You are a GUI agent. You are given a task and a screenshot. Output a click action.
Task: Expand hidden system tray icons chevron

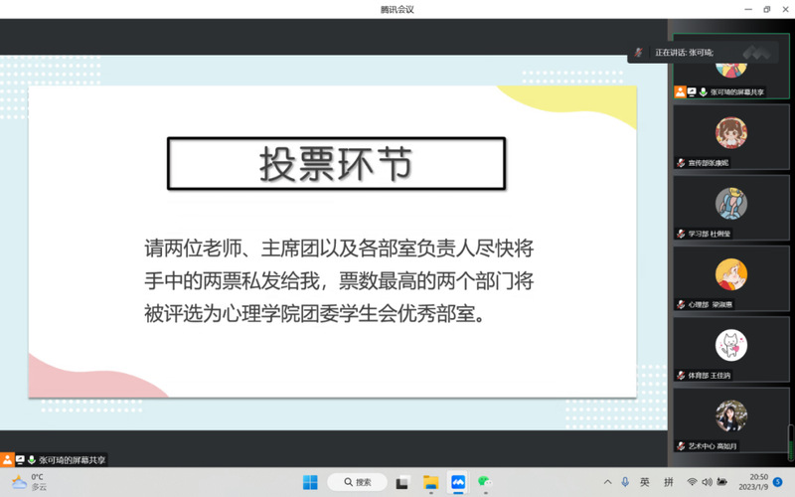(x=607, y=482)
